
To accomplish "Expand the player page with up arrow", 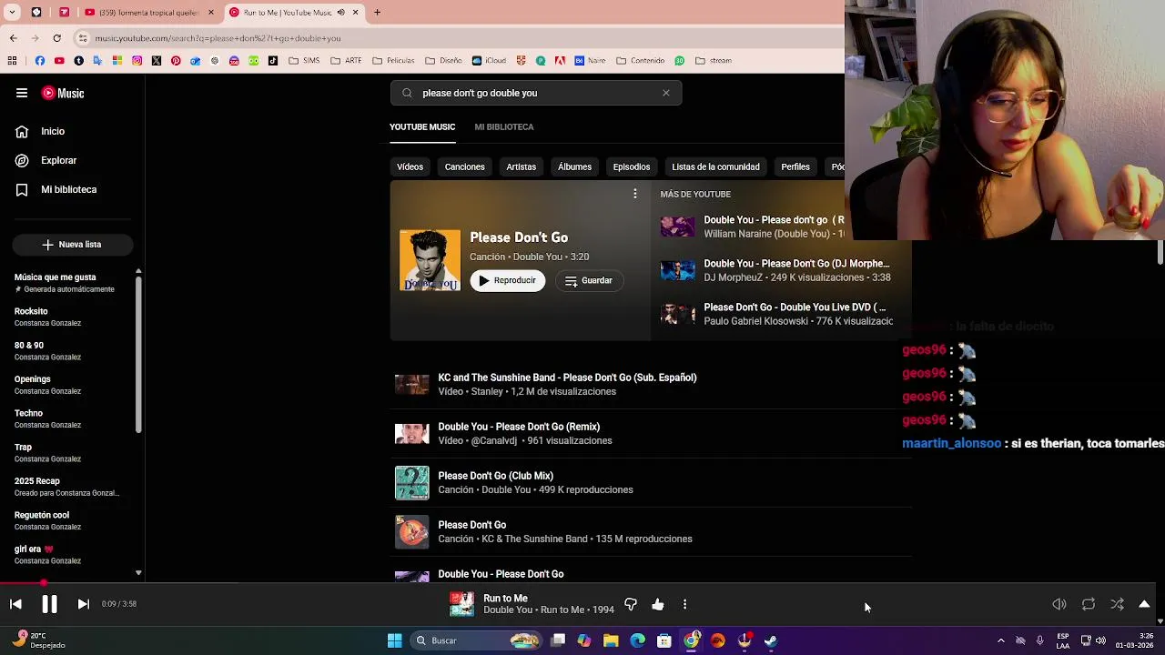I will point(1144,604).
